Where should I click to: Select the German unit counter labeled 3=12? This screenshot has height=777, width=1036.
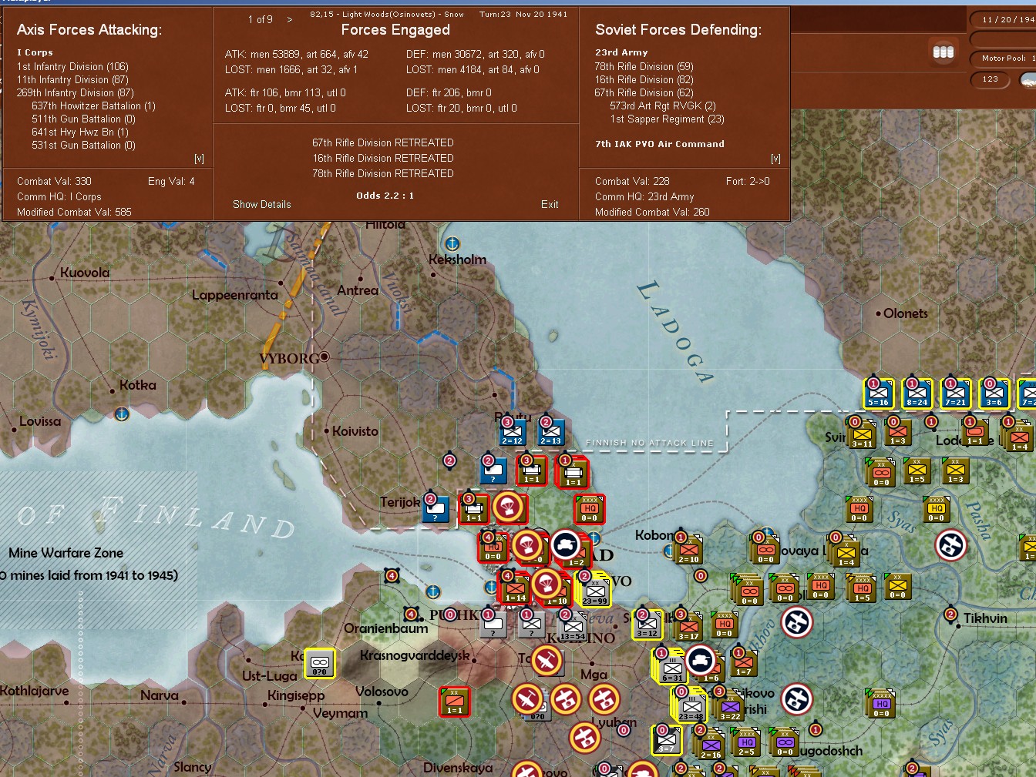(x=647, y=626)
